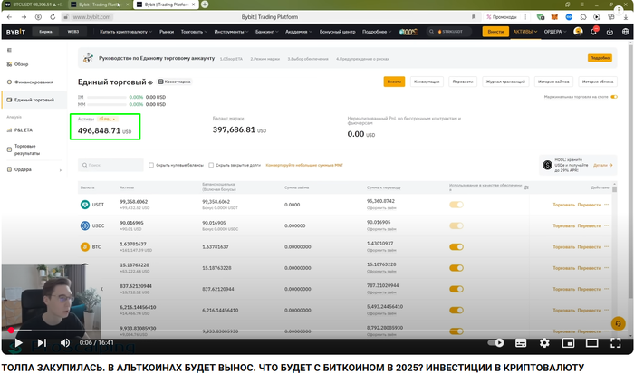The image size is (634, 374).
Task: Toggle BTC collateral switch
Action: [x=456, y=246]
